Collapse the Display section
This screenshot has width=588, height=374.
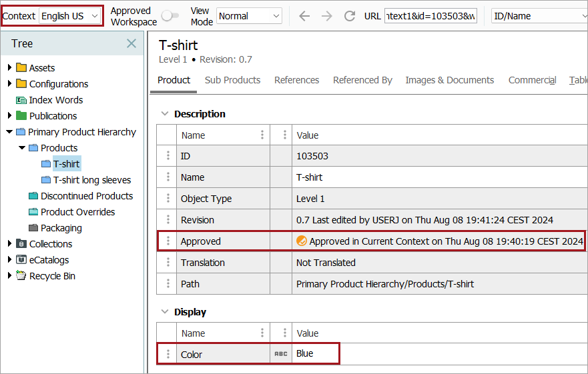coord(164,312)
